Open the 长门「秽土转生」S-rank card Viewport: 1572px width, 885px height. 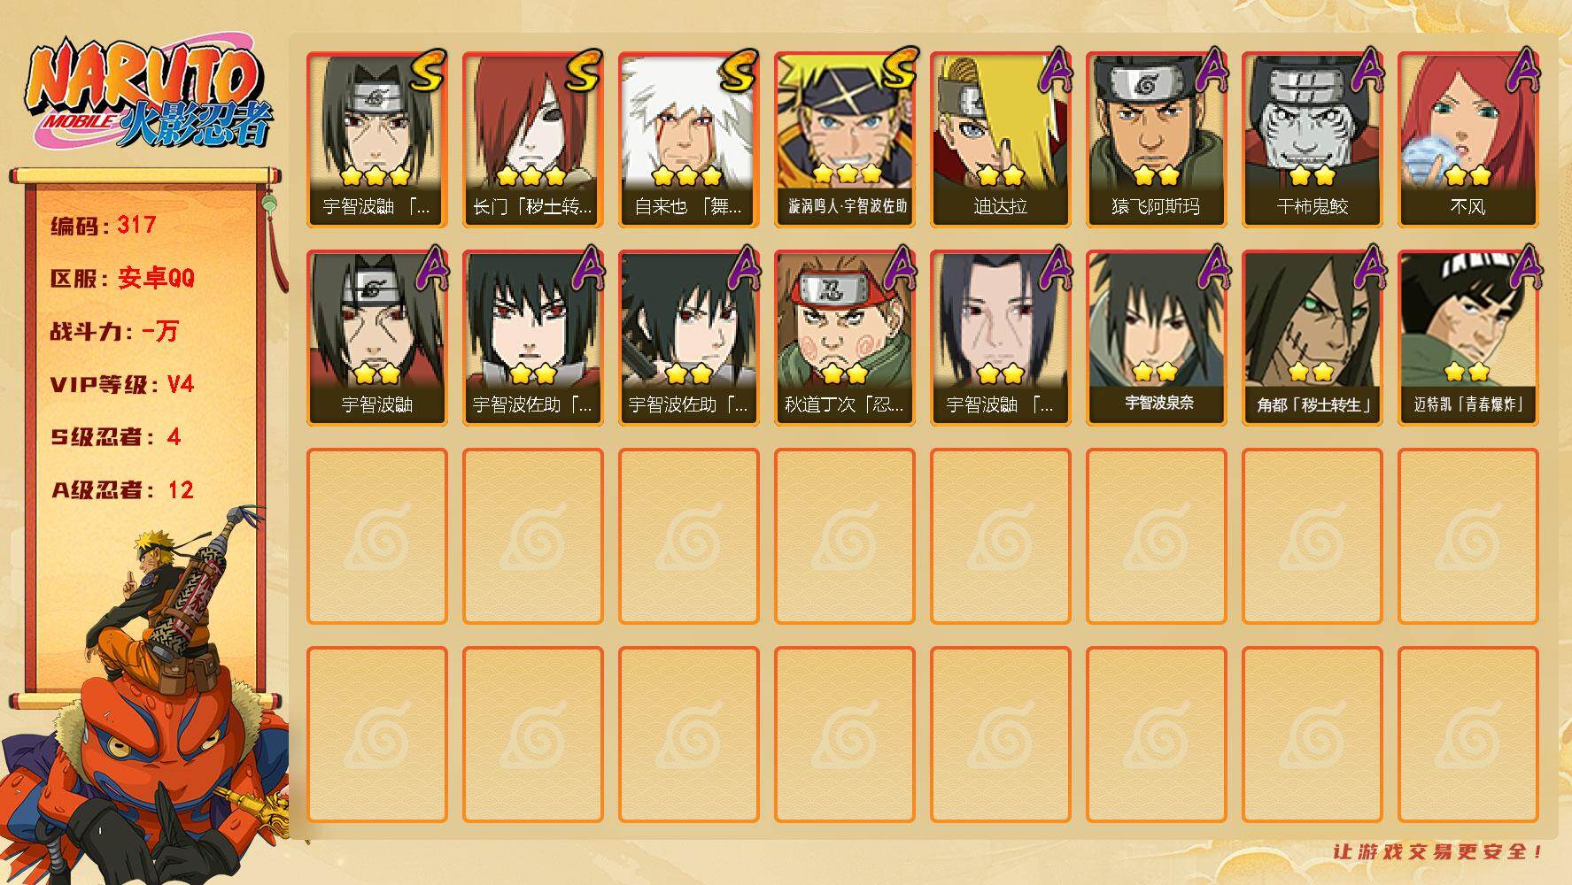pos(532,139)
